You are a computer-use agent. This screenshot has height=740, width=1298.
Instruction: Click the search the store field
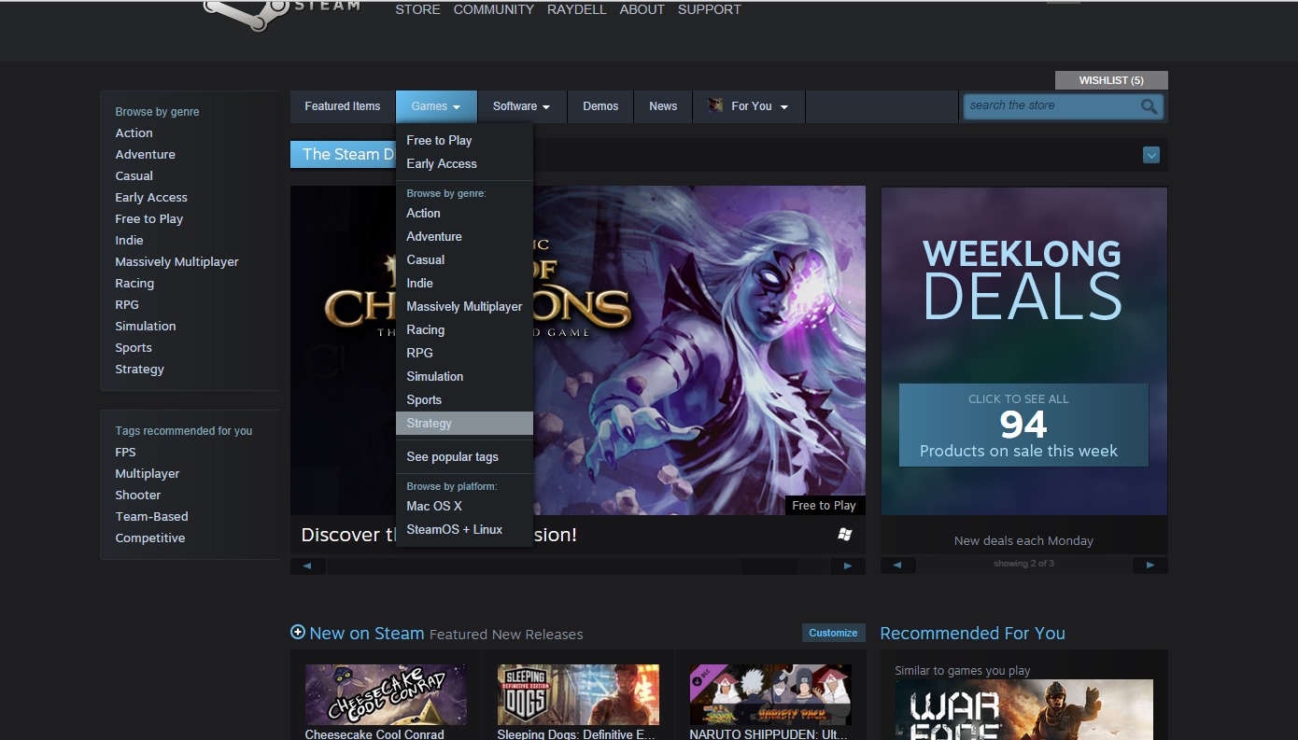(x=1051, y=105)
